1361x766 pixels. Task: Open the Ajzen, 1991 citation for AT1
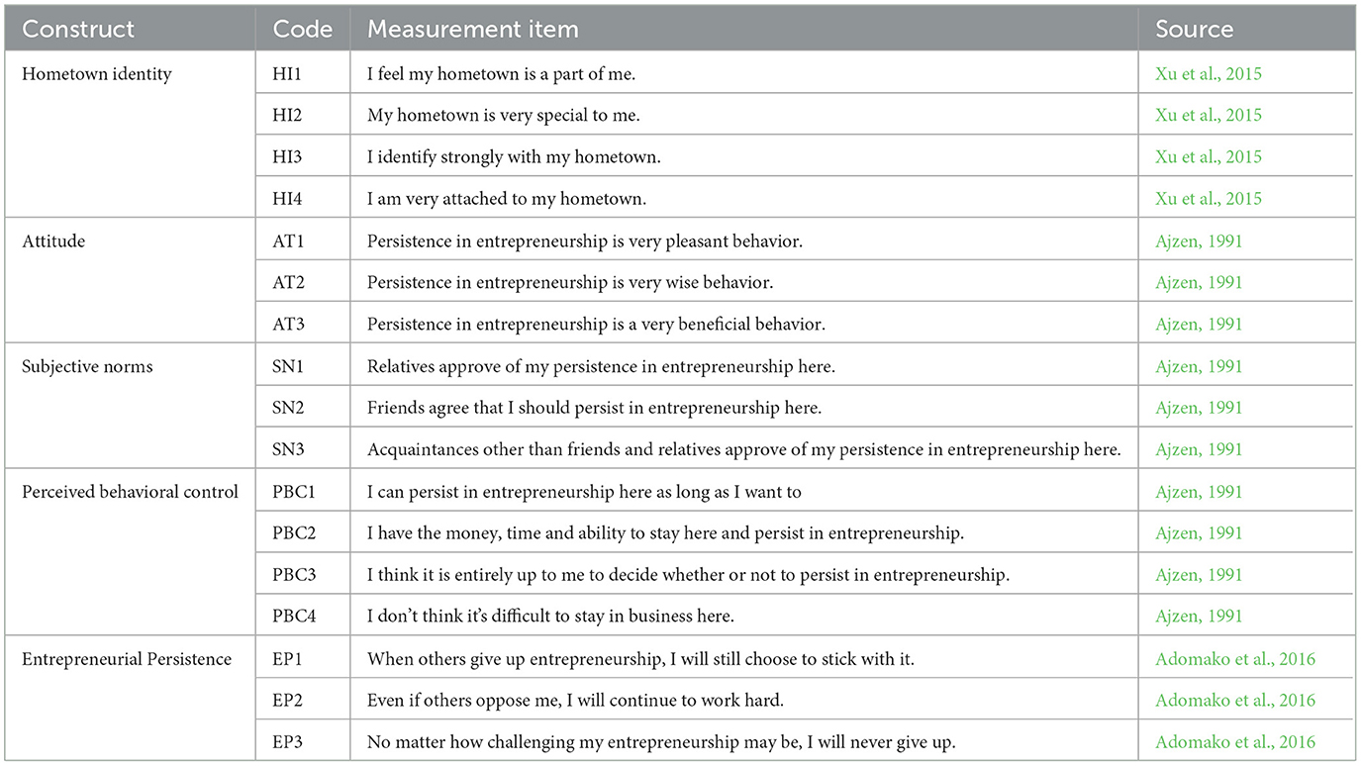pyautogui.click(x=1199, y=241)
